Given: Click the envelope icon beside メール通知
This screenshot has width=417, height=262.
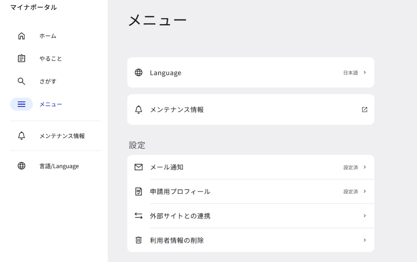Looking at the screenshot, I should click(x=138, y=167).
